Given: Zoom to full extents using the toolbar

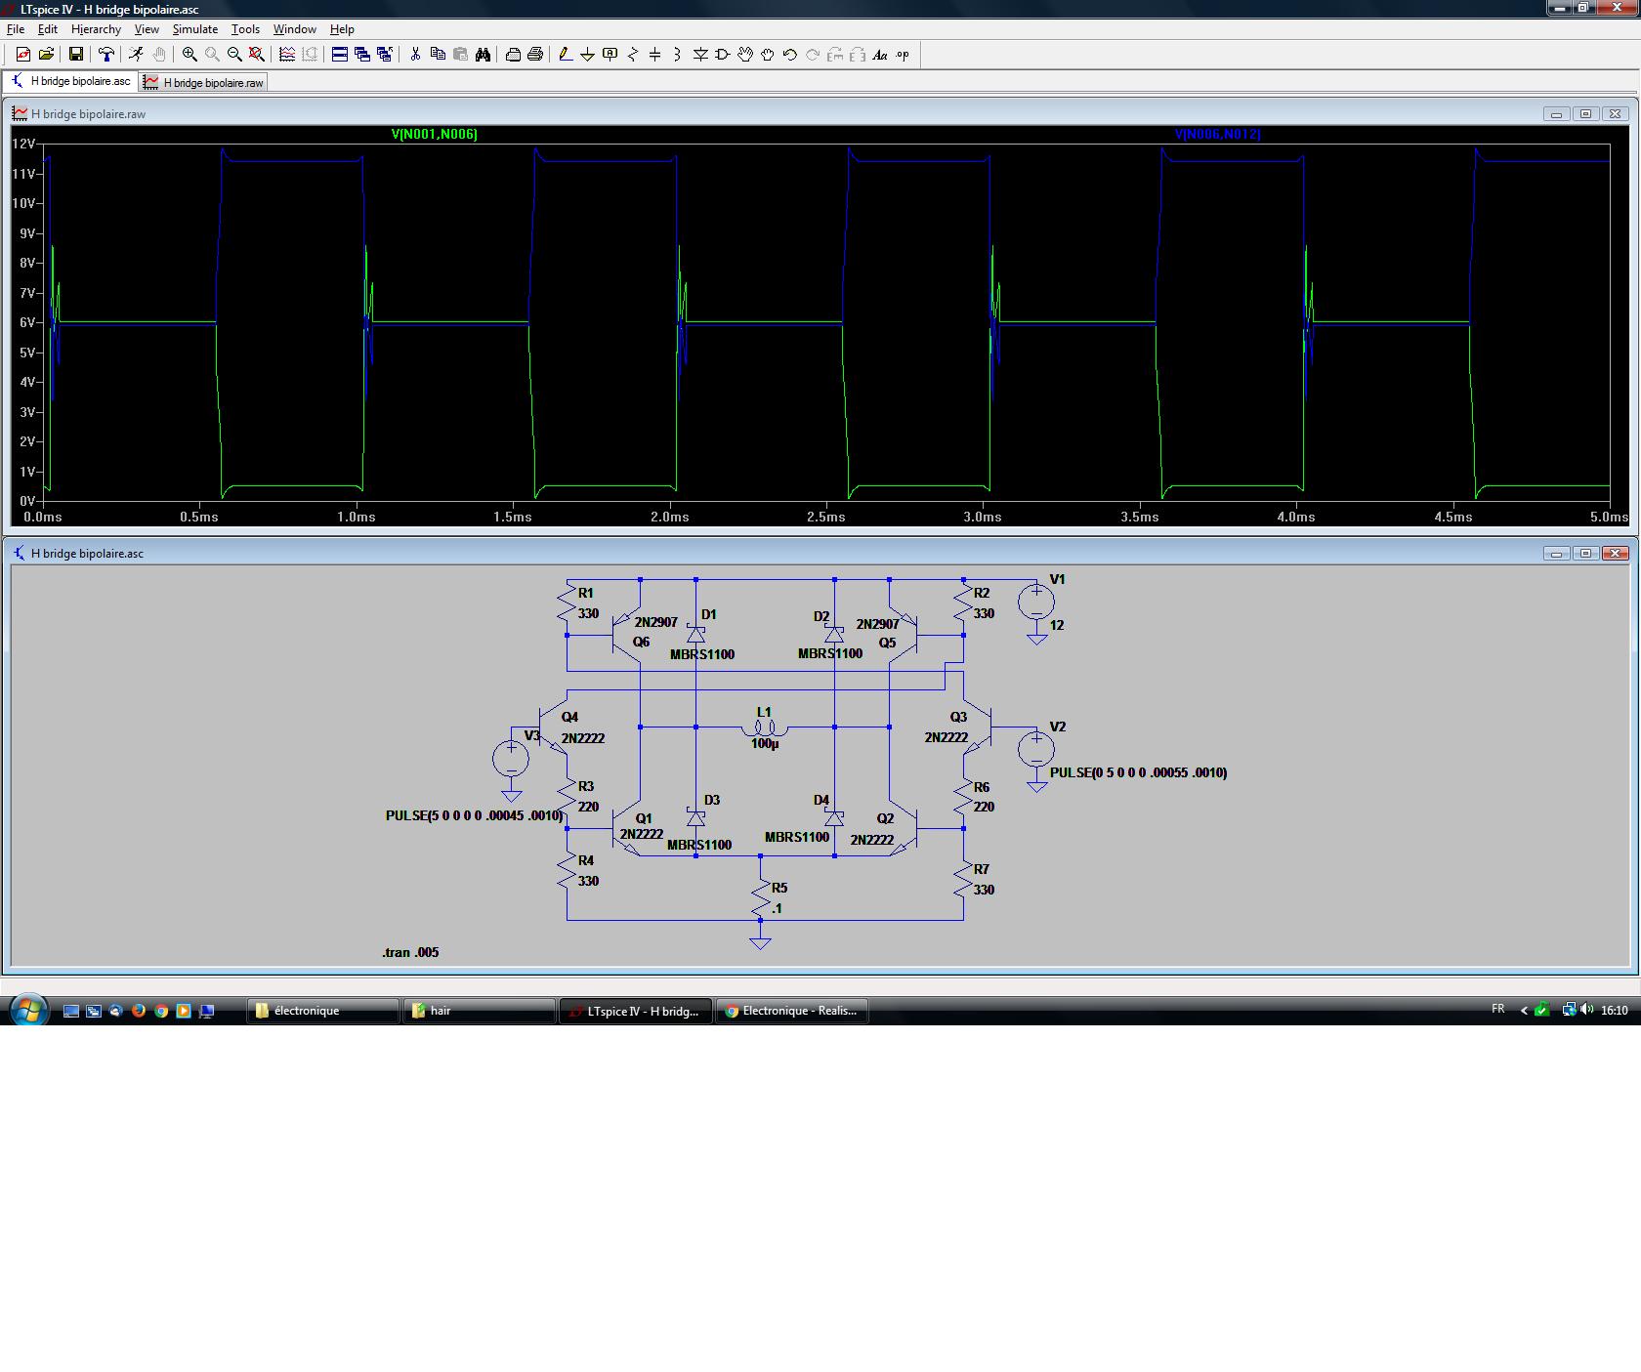Looking at the screenshot, I should (x=257, y=55).
